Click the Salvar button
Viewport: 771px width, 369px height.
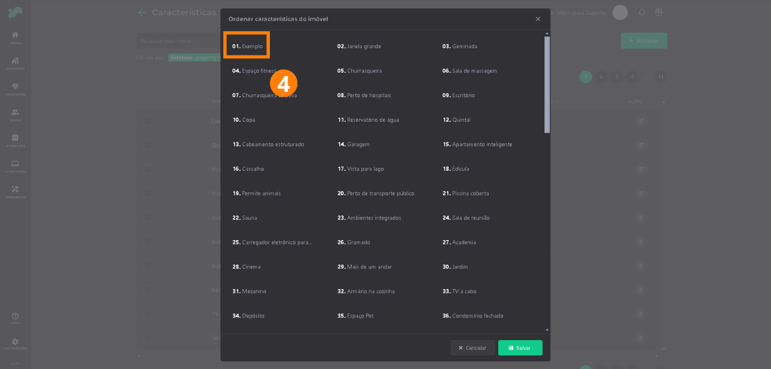coord(520,348)
